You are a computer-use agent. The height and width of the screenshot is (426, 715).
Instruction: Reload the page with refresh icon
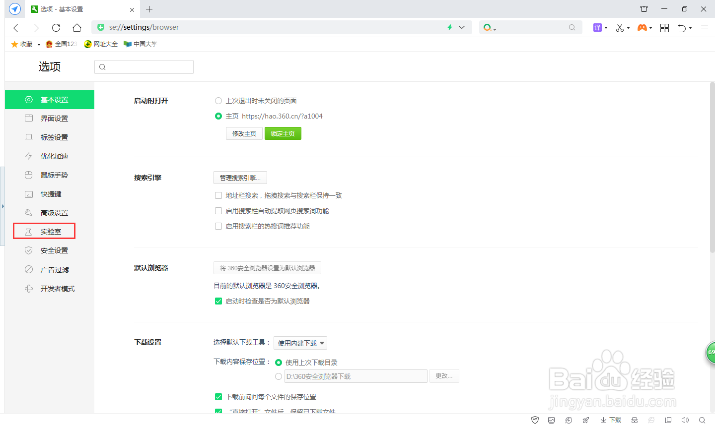click(56, 28)
